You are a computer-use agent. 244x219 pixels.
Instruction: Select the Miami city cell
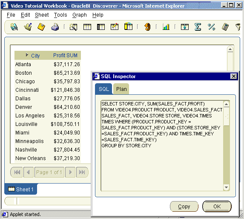coord(22,133)
